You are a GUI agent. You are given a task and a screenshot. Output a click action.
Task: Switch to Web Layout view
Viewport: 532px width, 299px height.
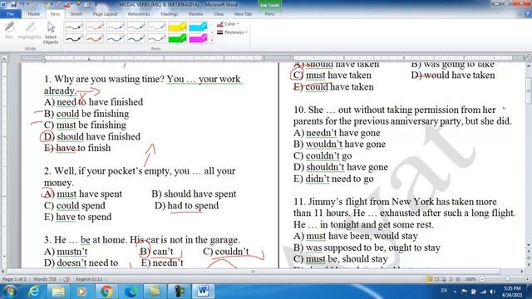[444, 279]
